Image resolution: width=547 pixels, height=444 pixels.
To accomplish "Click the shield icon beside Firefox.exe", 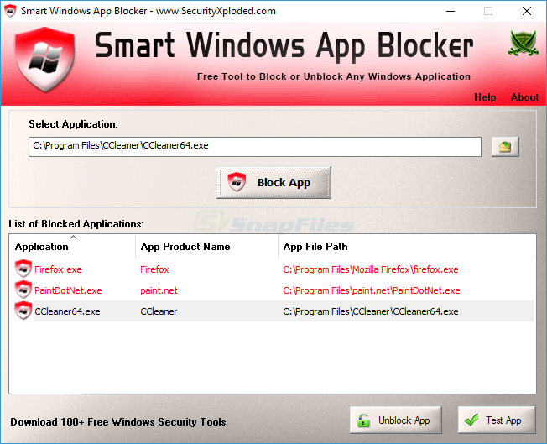I will tap(23, 269).
